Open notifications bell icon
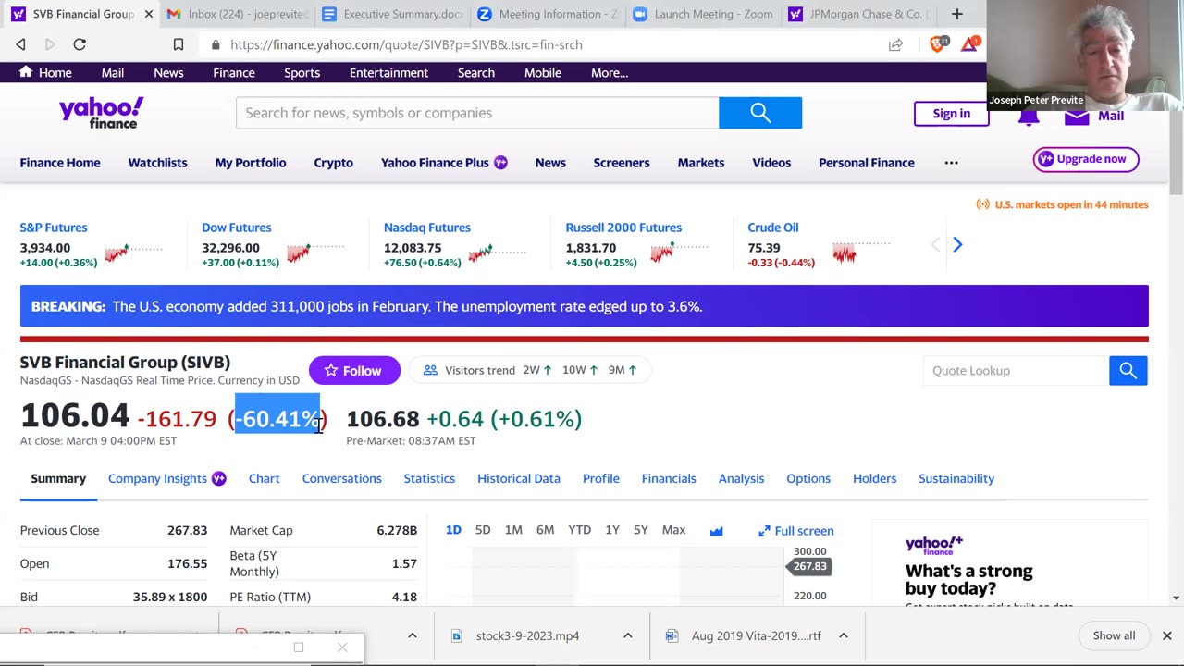The width and height of the screenshot is (1184, 666). pos(1028,116)
